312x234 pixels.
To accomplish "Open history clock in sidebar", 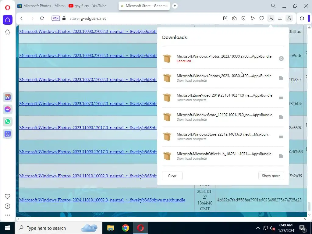I will tap(8, 206).
